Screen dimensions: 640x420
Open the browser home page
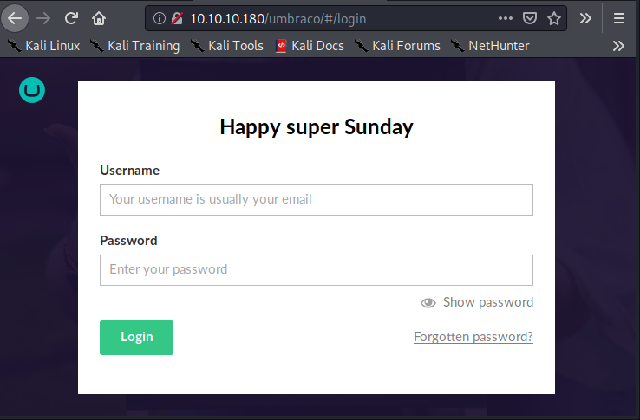pos(99,17)
